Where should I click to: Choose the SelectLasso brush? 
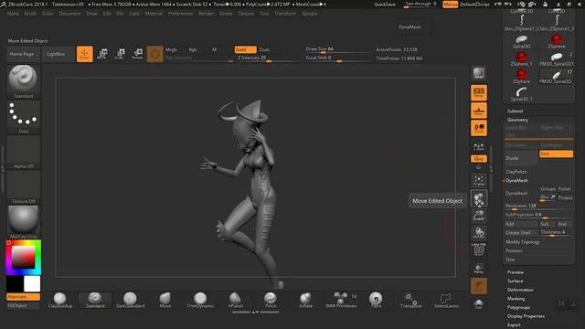(x=446, y=301)
